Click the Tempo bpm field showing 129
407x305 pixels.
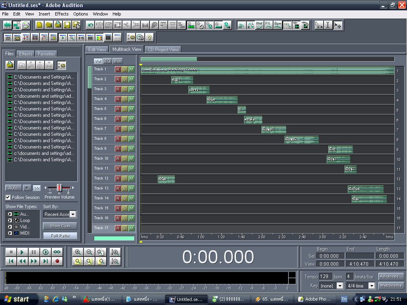point(326,276)
